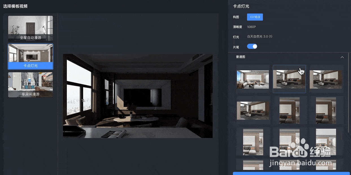This screenshot has width=351, height=175.
Task: Pick last thumbnail in second 普通图 row
Action: pos(326,111)
